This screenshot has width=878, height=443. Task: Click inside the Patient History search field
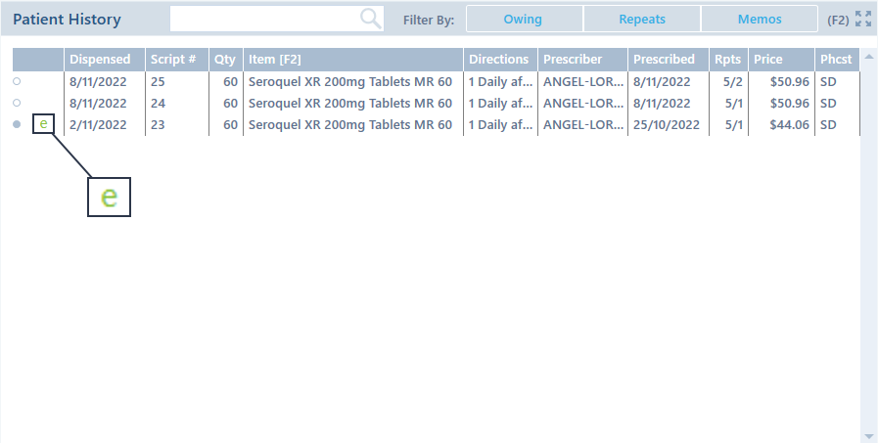pyautogui.click(x=264, y=19)
